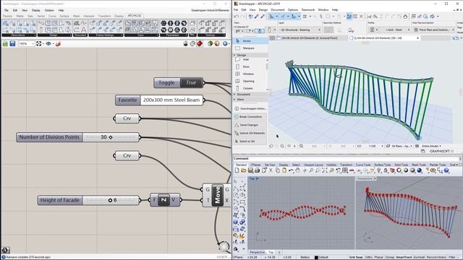
Task: Click the Grasshopper-Unloc... palette header button
Action: click(x=250, y=108)
